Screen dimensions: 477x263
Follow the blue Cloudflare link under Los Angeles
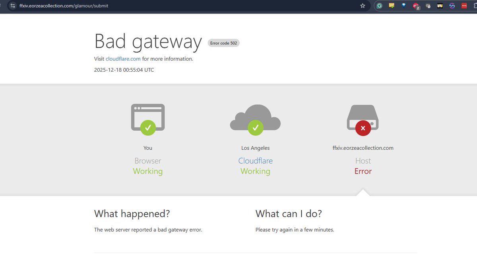256,161
